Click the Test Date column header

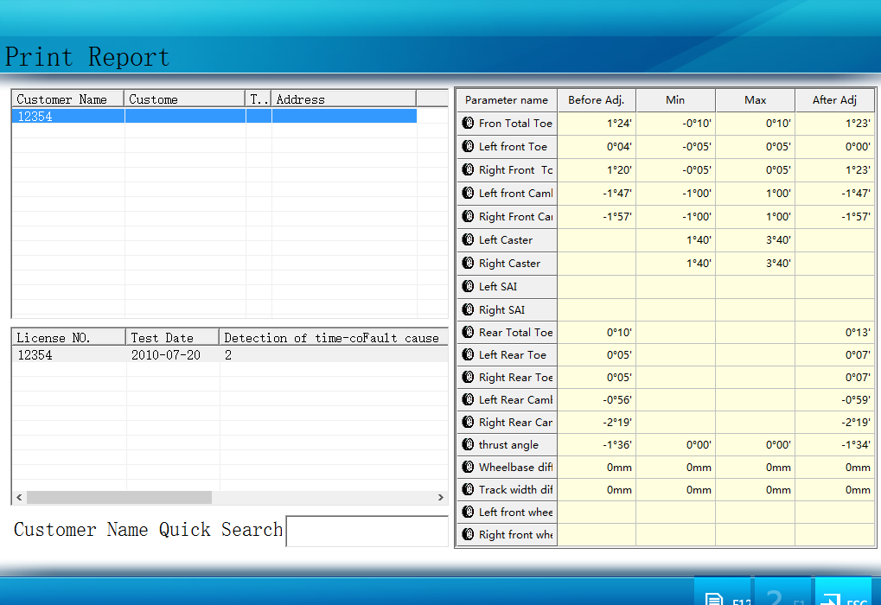tap(173, 338)
